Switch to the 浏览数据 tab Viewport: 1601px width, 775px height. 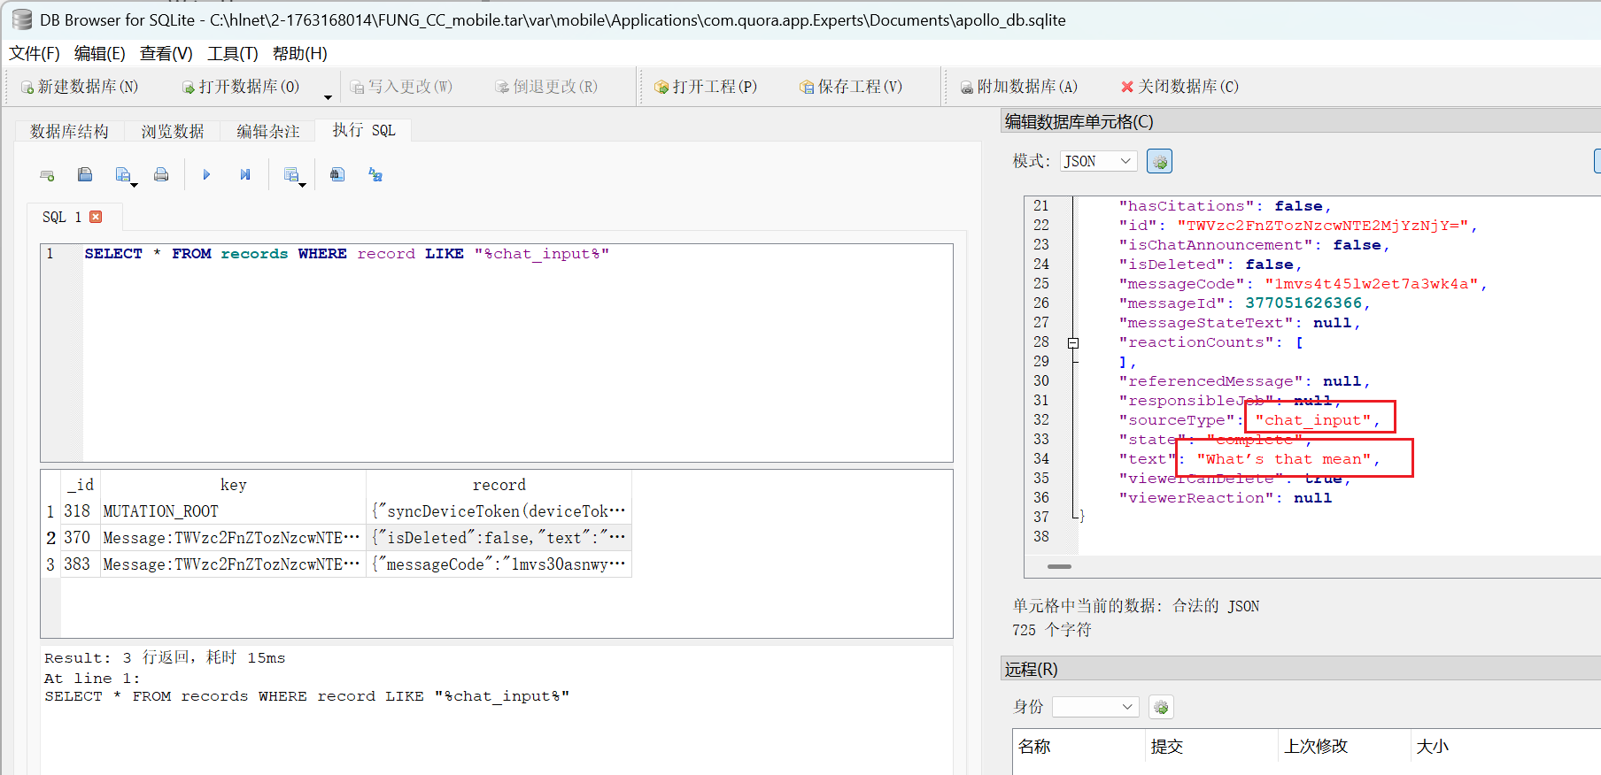pyautogui.click(x=173, y=131)
